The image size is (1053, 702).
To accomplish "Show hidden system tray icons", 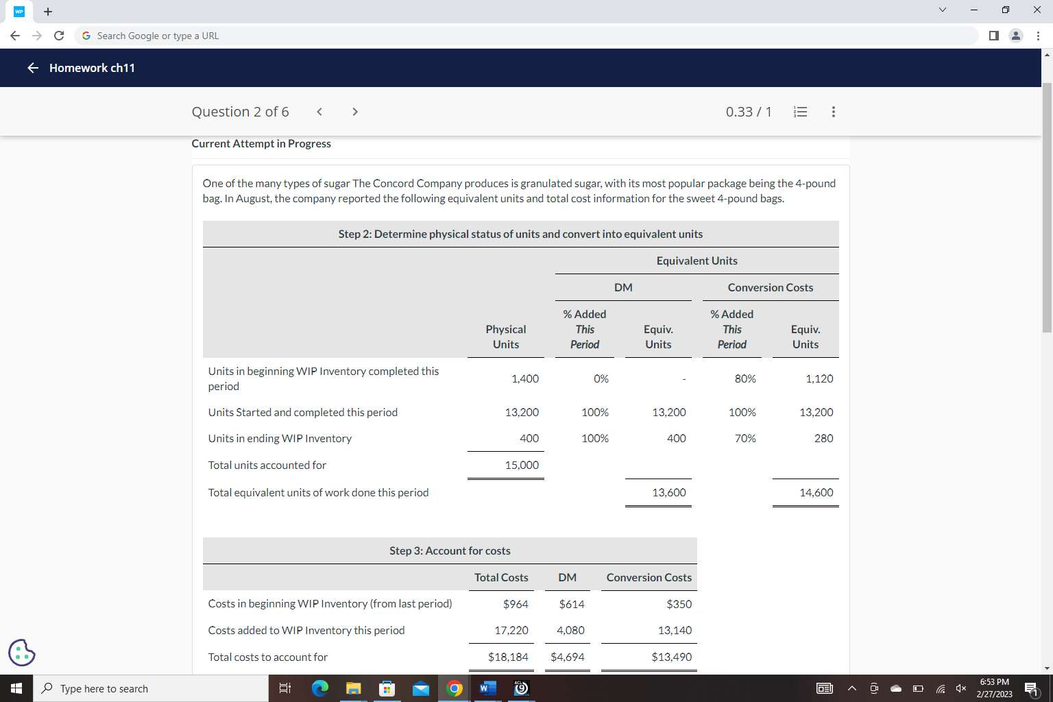I will (x=851, y=688).
